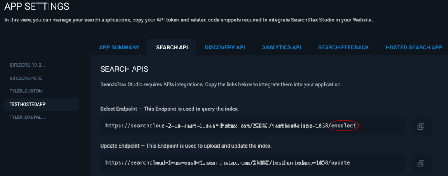Go to the Analytics API tab
Screen dimensions: 448x176
tap(281, 47)
